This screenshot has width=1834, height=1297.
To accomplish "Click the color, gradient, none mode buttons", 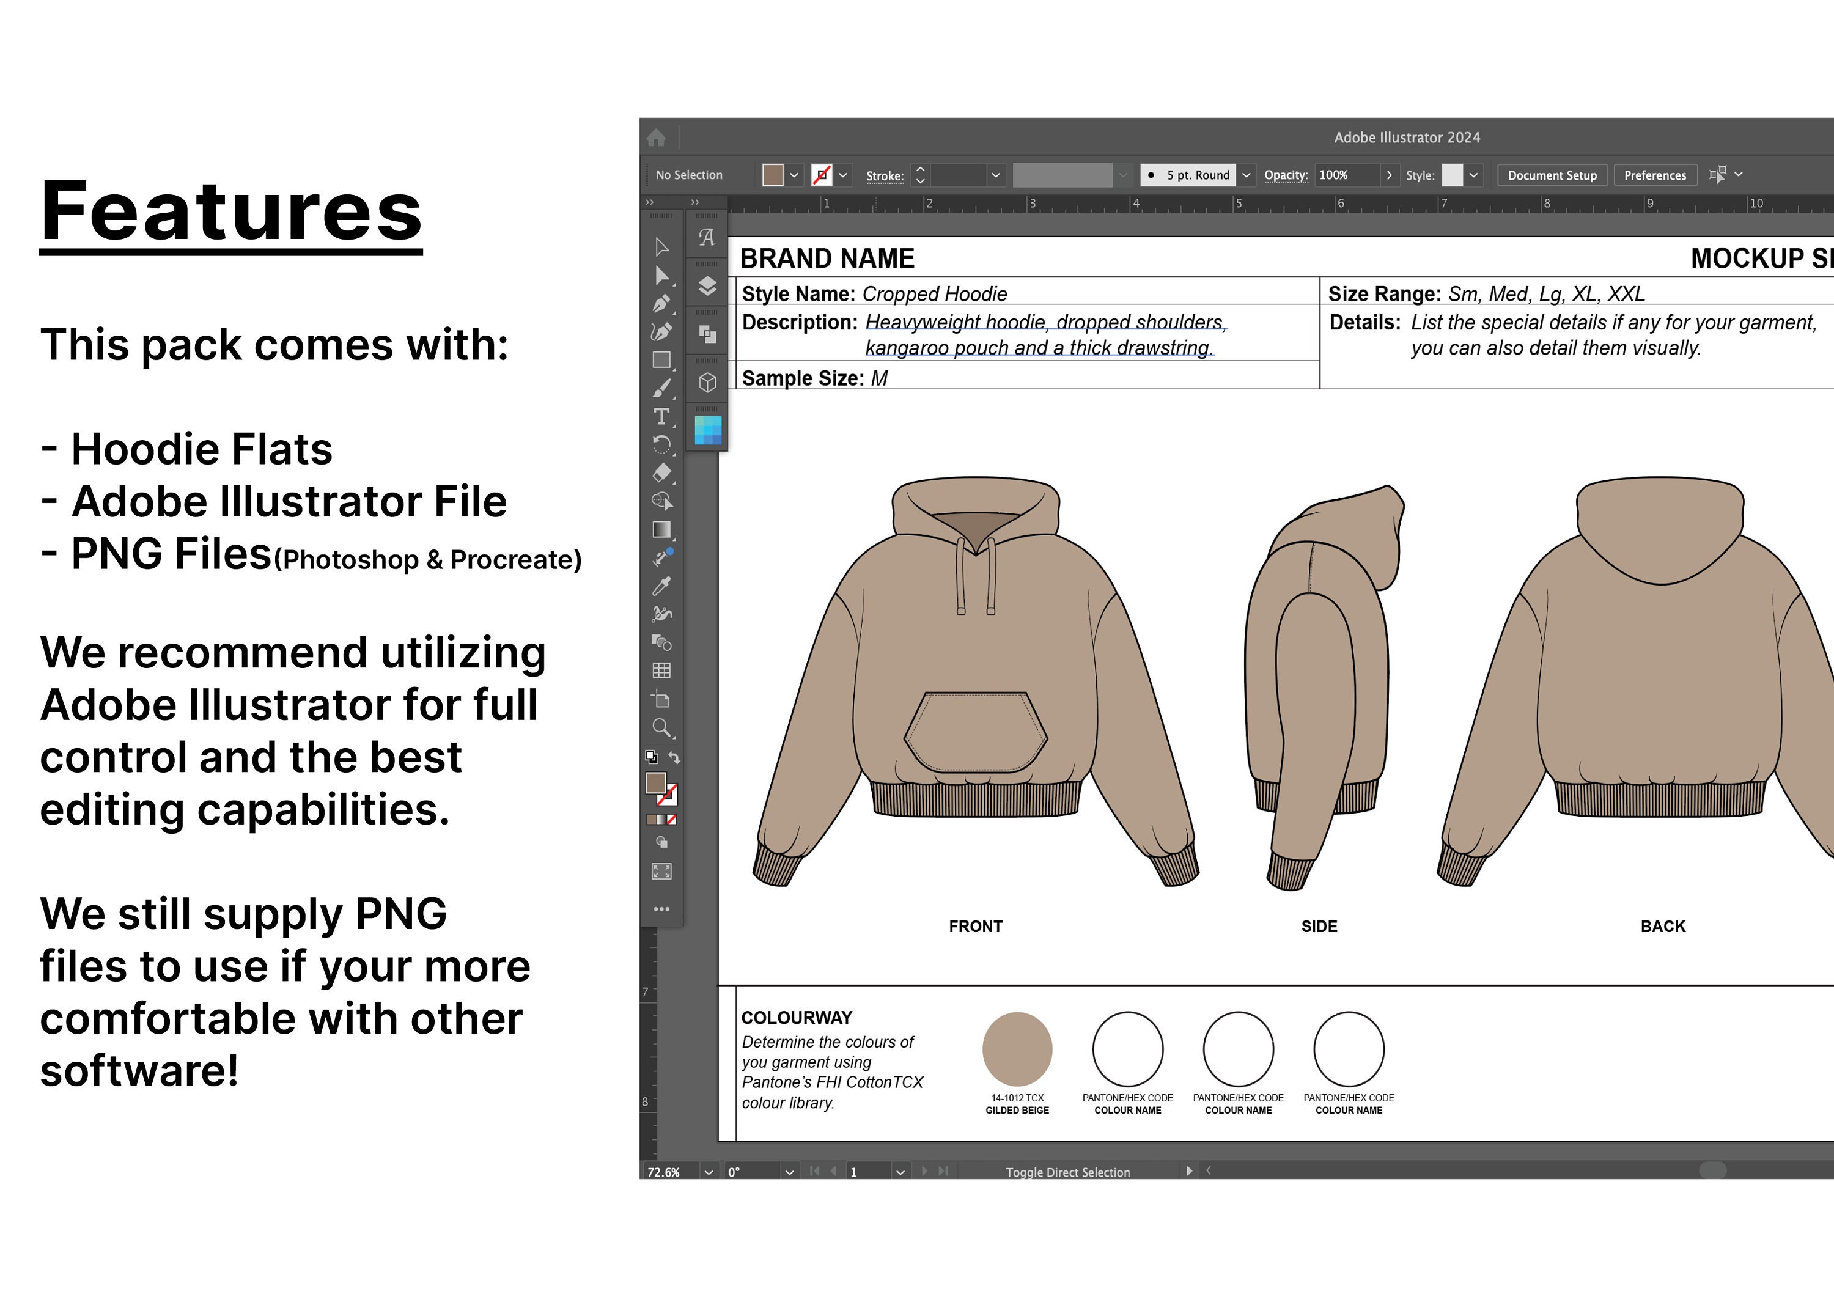I will 661,820.
